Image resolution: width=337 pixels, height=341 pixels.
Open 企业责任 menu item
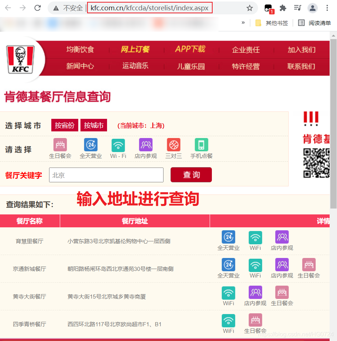[x=246, y=50]
